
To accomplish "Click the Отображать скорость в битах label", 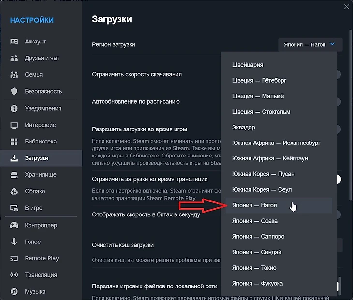I will [x=146, y=215].
